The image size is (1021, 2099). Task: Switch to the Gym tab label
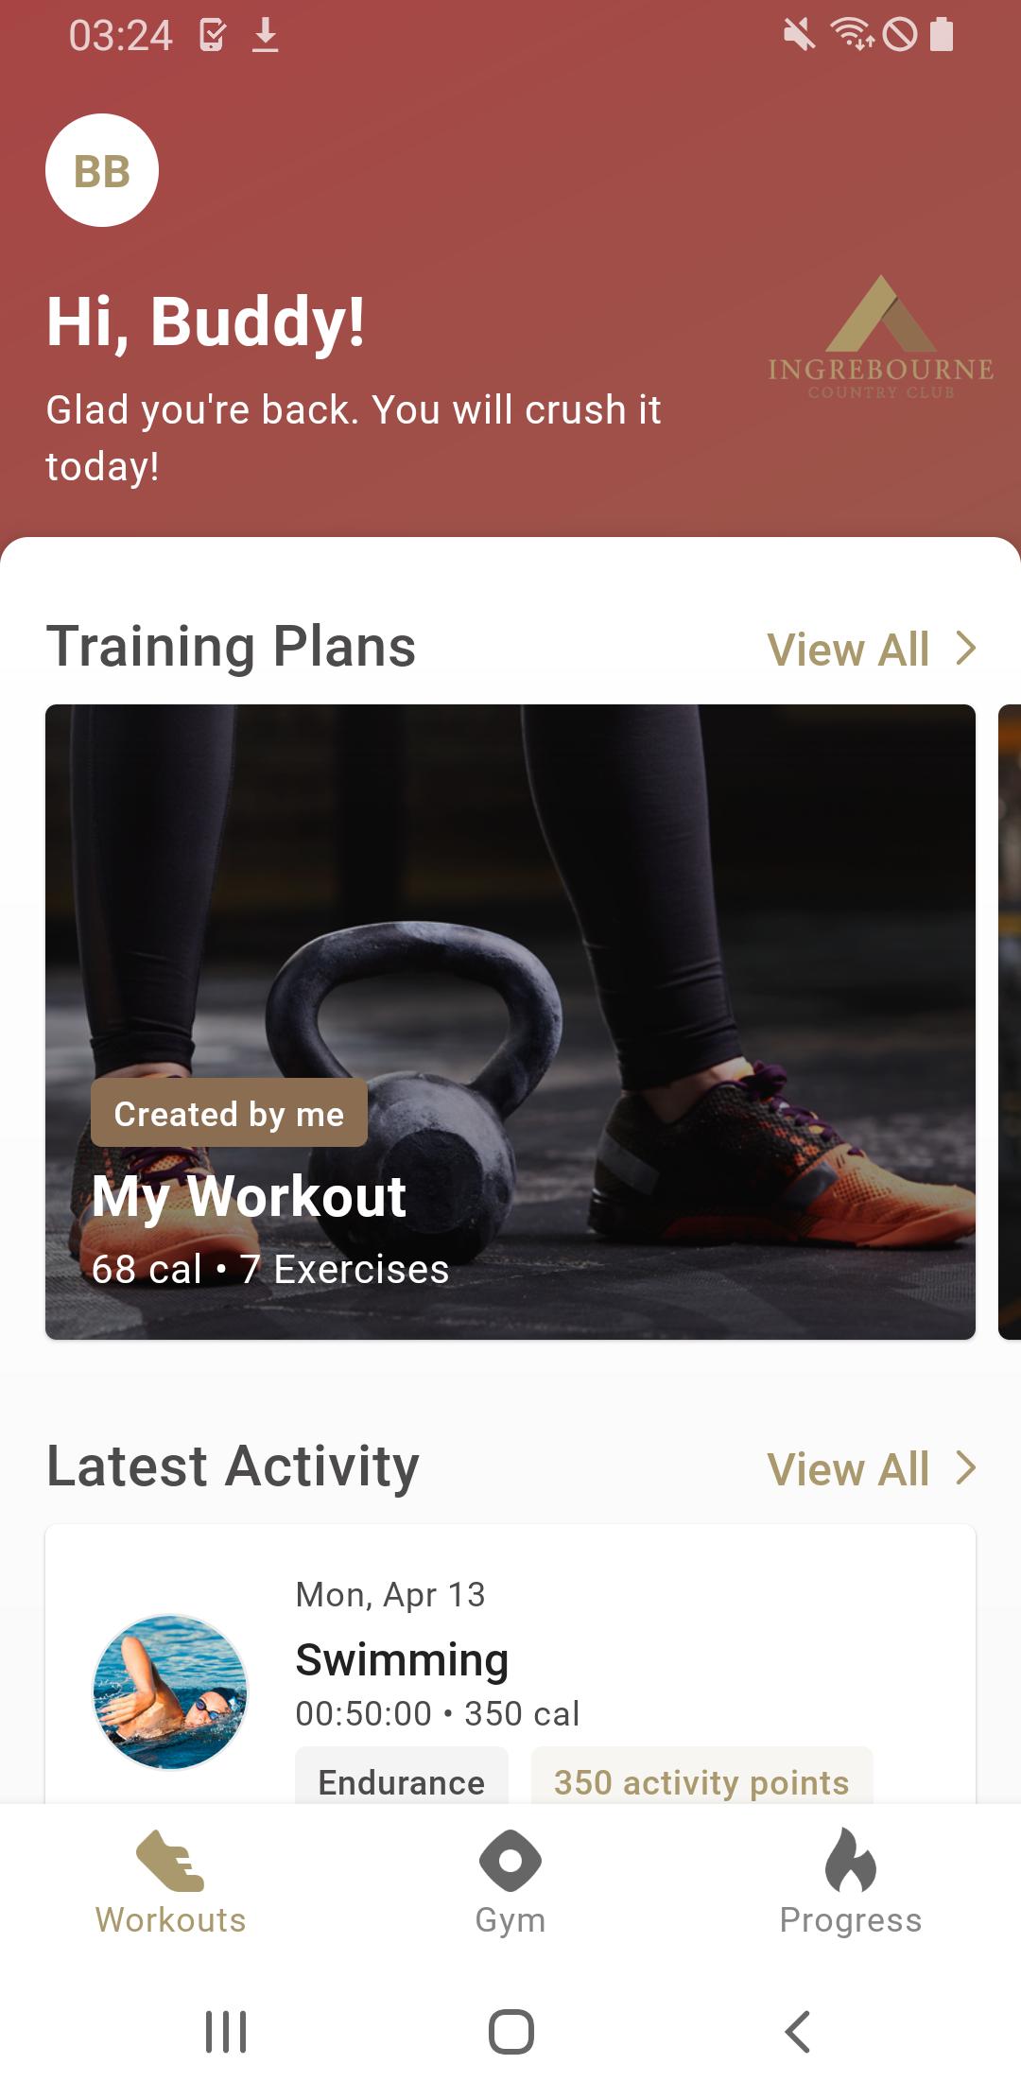[510, 1920]
